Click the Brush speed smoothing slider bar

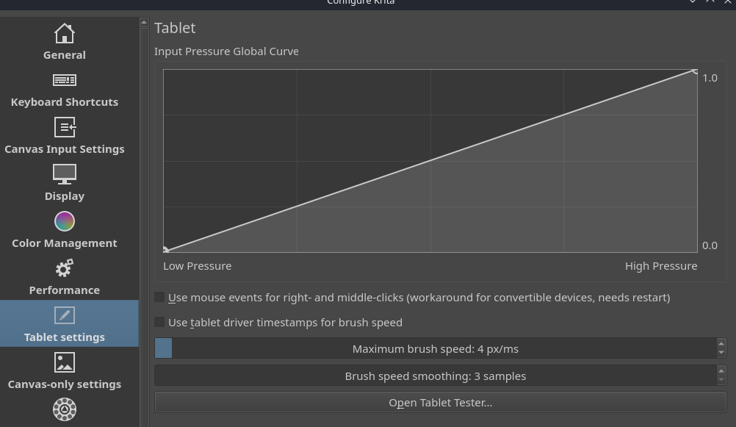click(x=436, y=376)
